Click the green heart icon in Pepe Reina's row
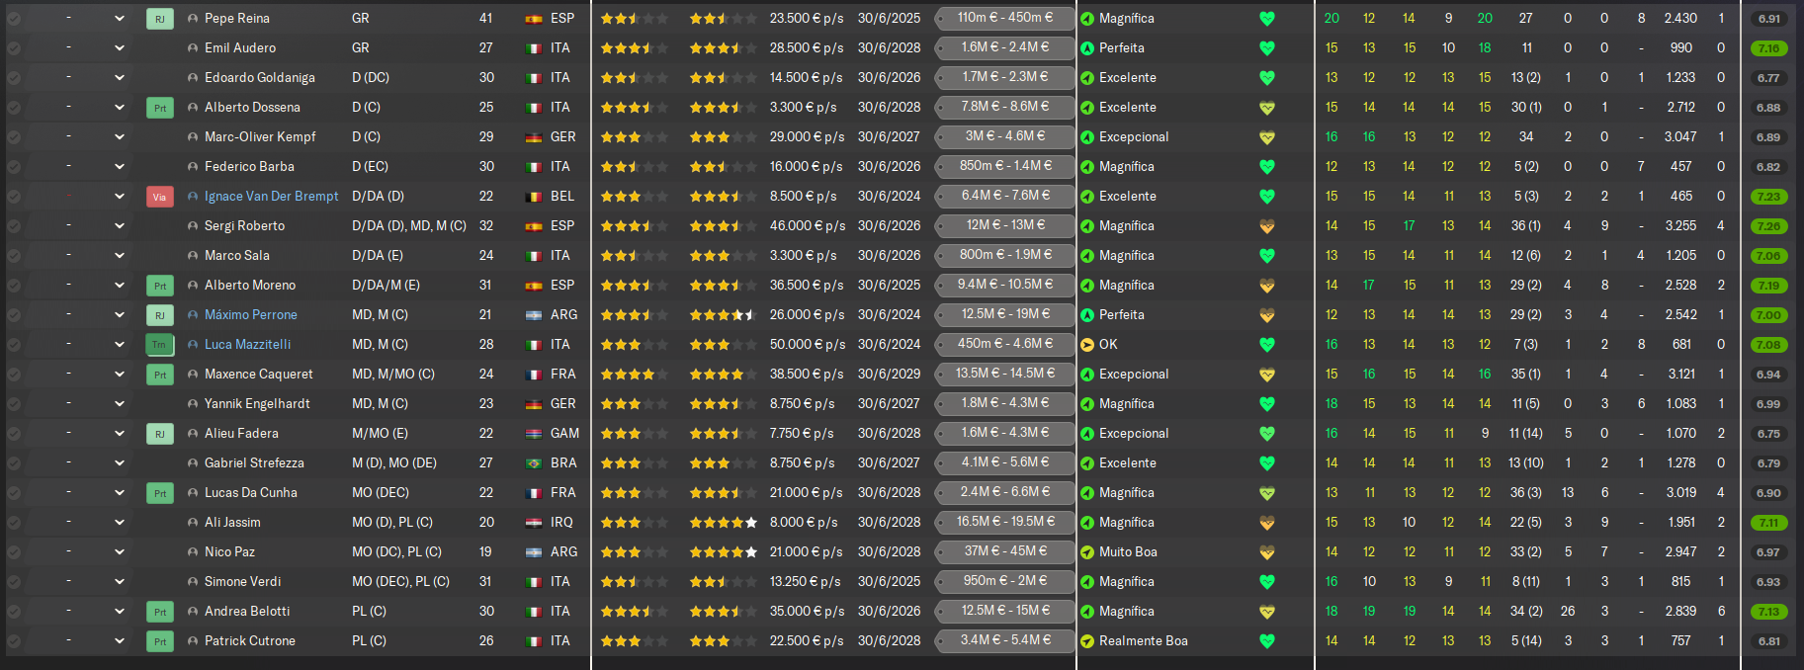Image resolution: width=1804 pixels, height=670 pixels. click(x=1267, y=19)
